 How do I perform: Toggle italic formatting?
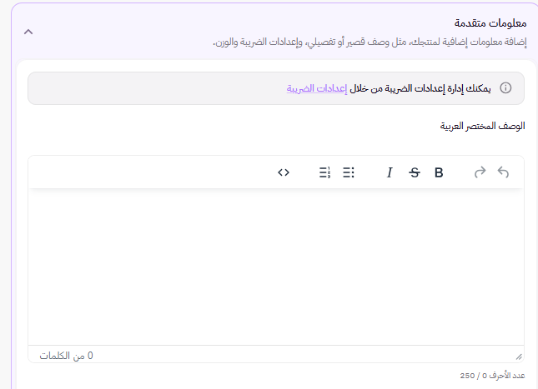tap(390, 172)
